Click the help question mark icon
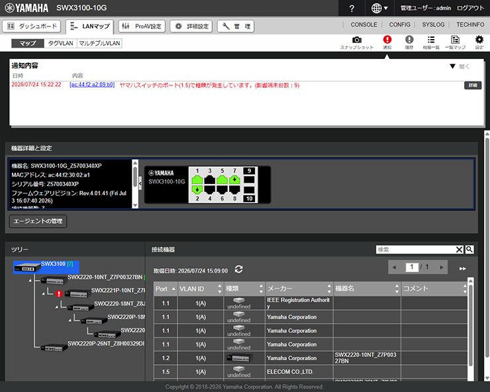 click(x=352, y=8)
